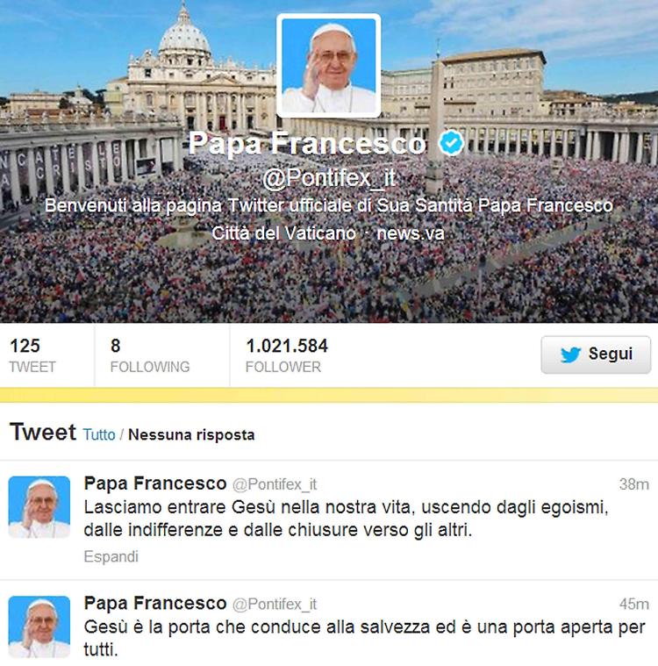This screenshot has height=666, width=658.
Task: Switch to the Tutto tweets filter
Action: point(99,434)
